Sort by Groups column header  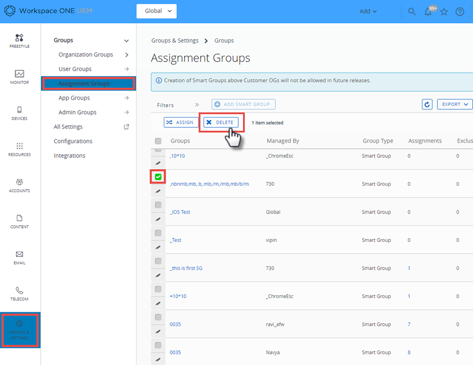[180, 141]
